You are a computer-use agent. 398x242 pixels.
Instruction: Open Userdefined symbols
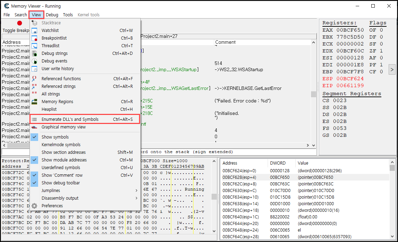click(85, 167)
